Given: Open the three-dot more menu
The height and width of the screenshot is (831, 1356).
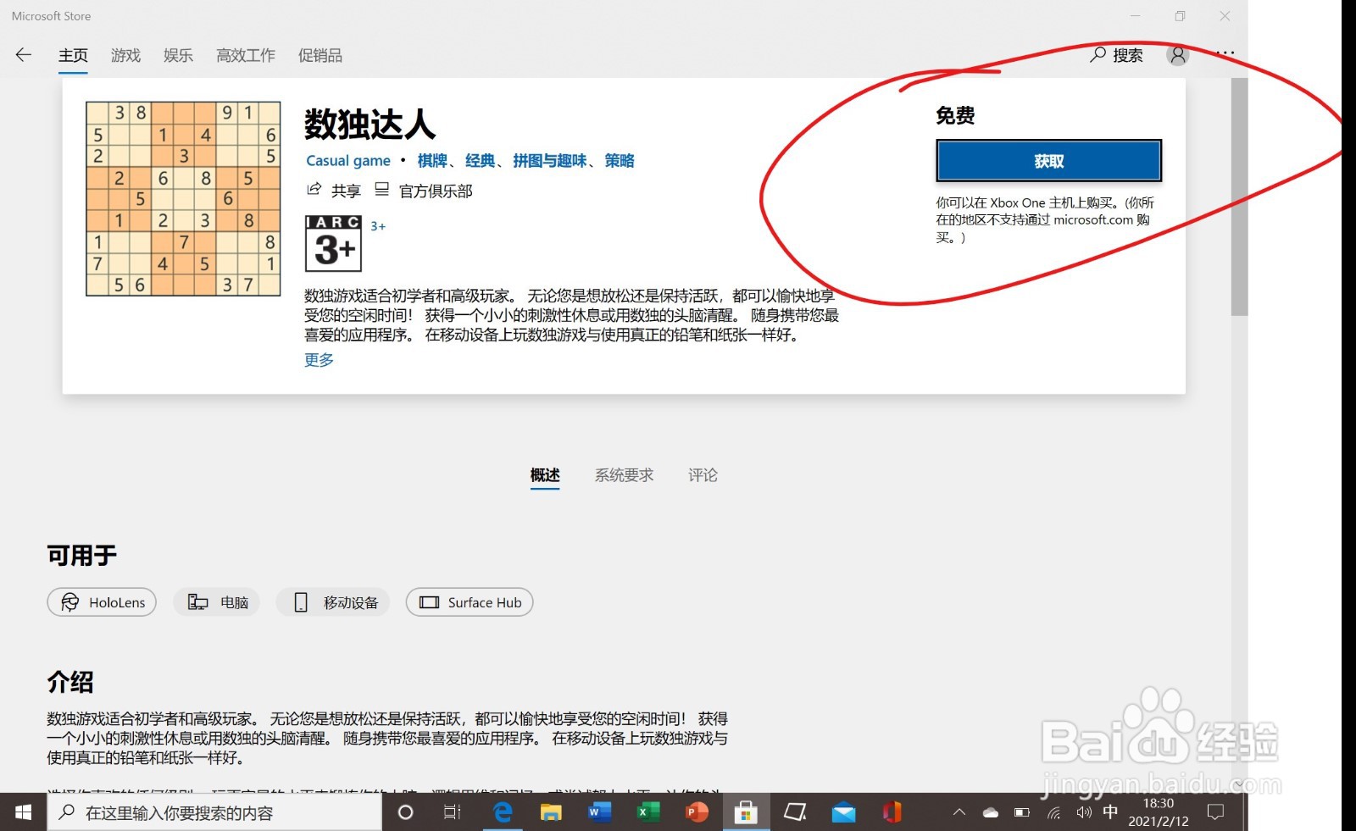Looking at the screenshot, I should (x=1225, y=53).
